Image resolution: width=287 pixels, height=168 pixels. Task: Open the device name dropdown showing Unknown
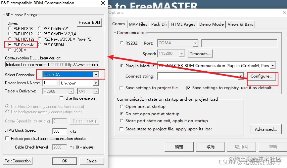pyautogui.click(x=96, y=83)
